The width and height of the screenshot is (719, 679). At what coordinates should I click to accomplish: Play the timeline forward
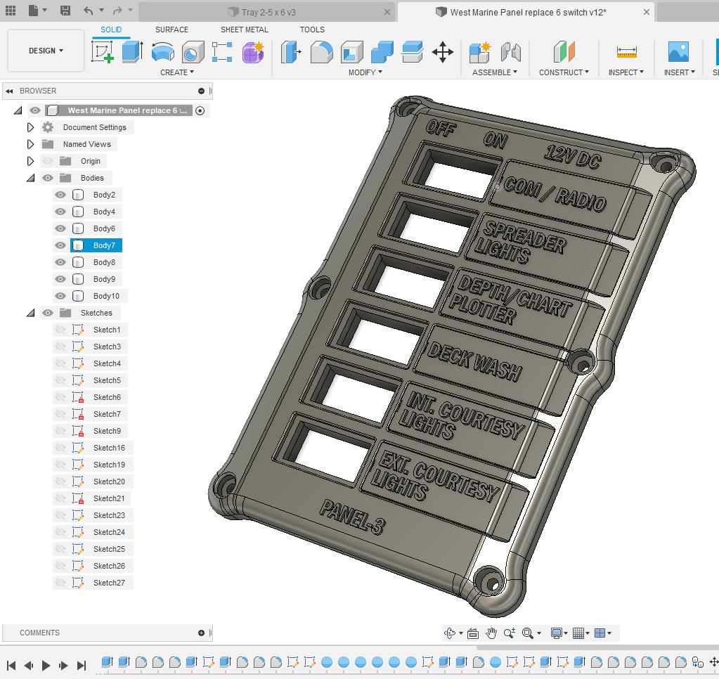click(46, 665)
